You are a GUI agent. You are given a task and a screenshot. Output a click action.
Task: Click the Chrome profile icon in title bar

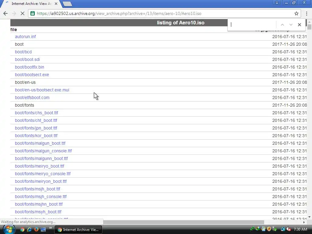pyautogui.click(x=277, y=2)
